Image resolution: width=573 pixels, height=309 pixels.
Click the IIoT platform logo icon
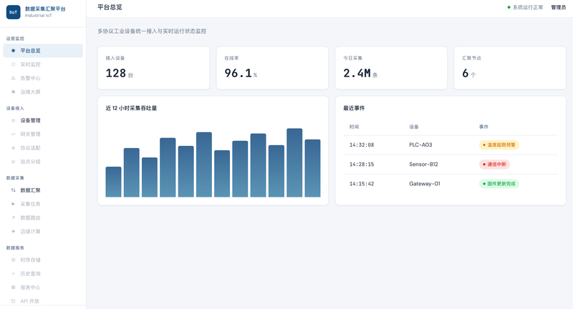13,12
